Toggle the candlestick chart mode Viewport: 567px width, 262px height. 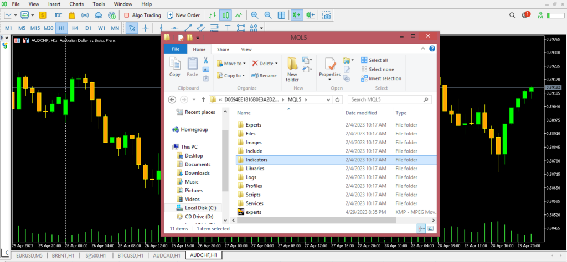point(225,15)
